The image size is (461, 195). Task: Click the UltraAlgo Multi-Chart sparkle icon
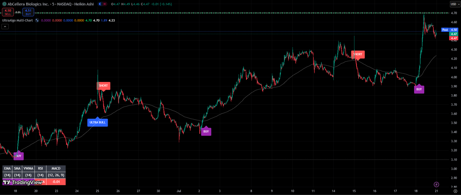[37, 20]
